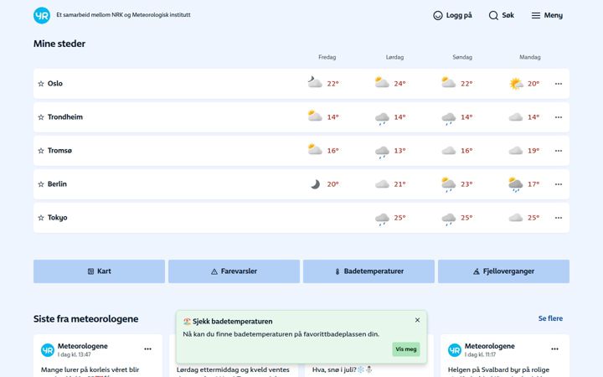The height and width of the screenshot is (377, 603).
Task: Open the Tromsø forecast link
Action: click(59, 151)
